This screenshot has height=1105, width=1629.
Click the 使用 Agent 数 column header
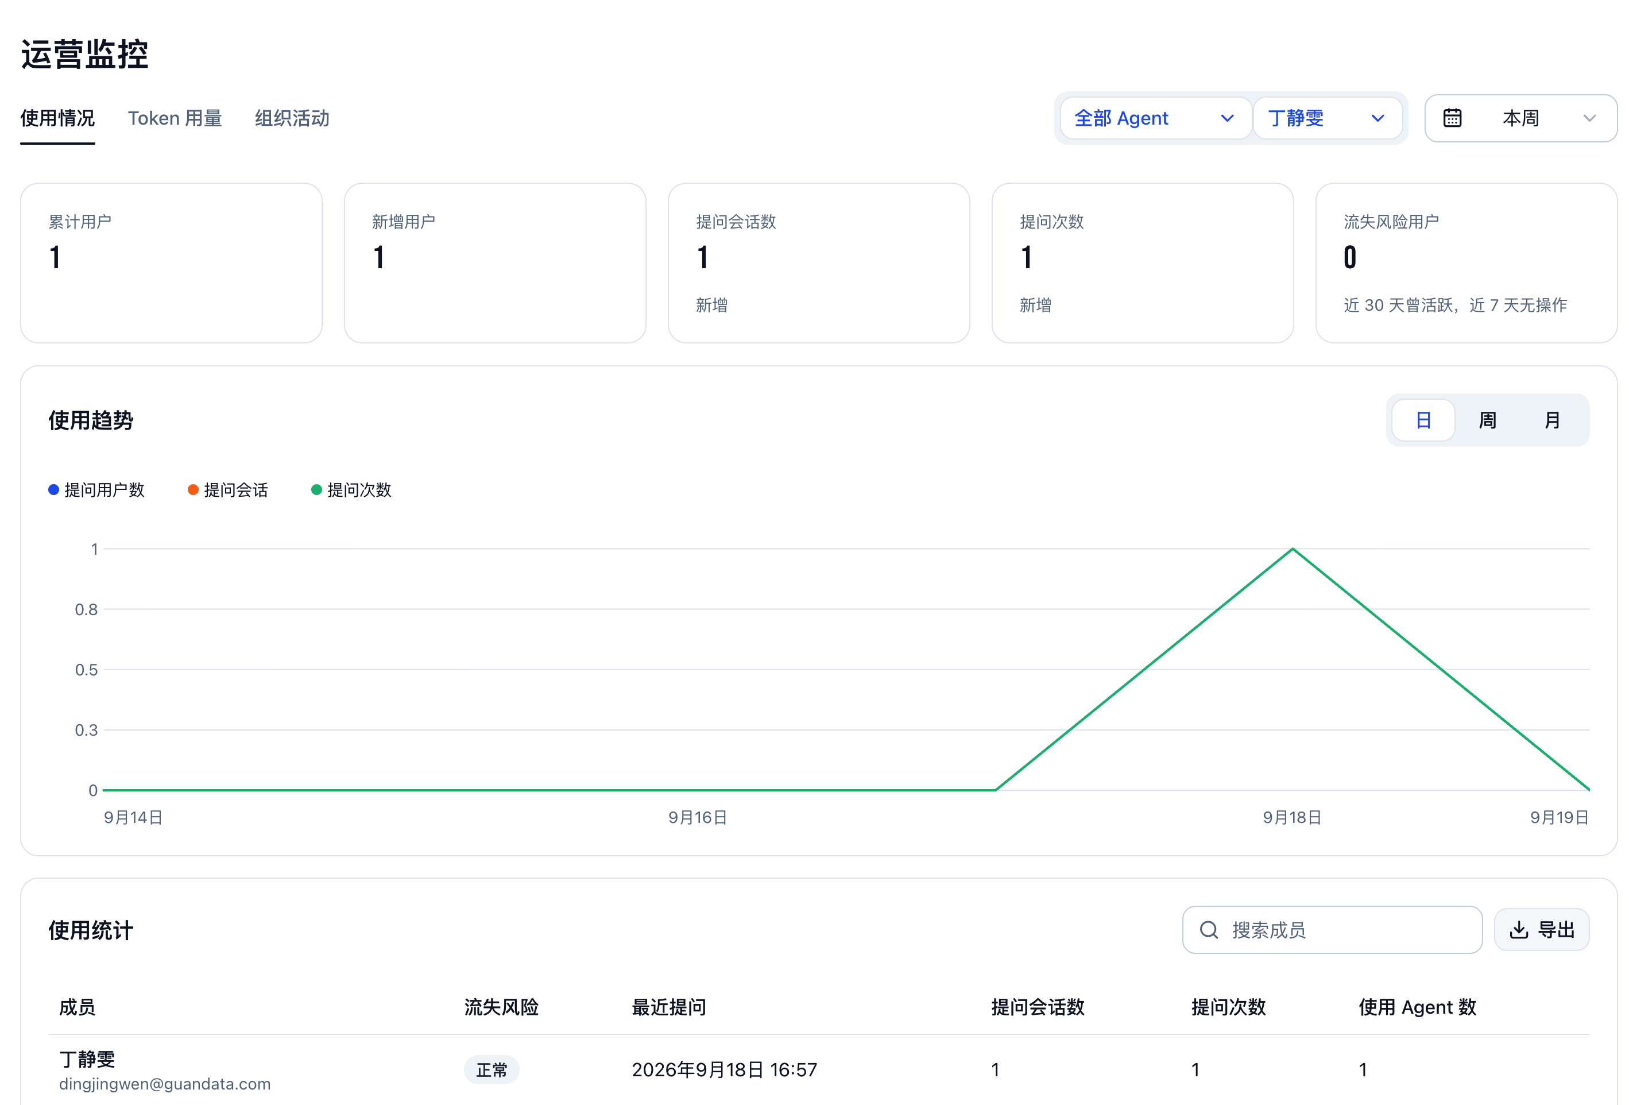[1417, 1007]
